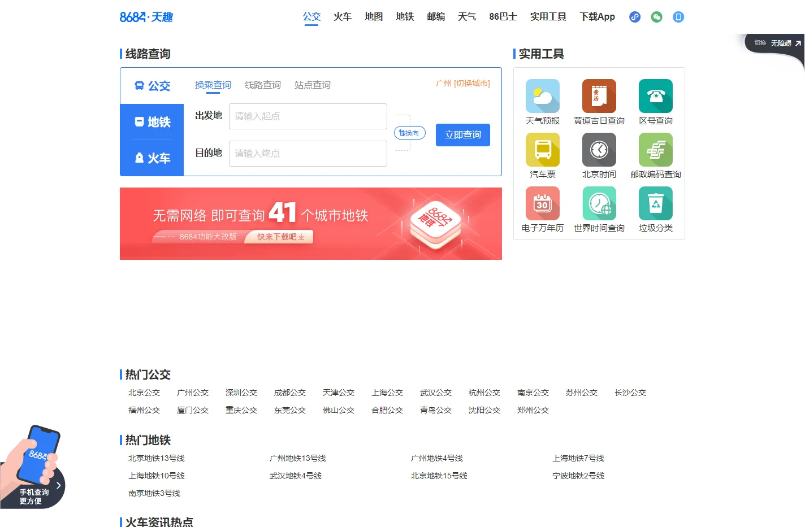
Task: Select the 地铁 side tab
Action: [x=152, y=122]
